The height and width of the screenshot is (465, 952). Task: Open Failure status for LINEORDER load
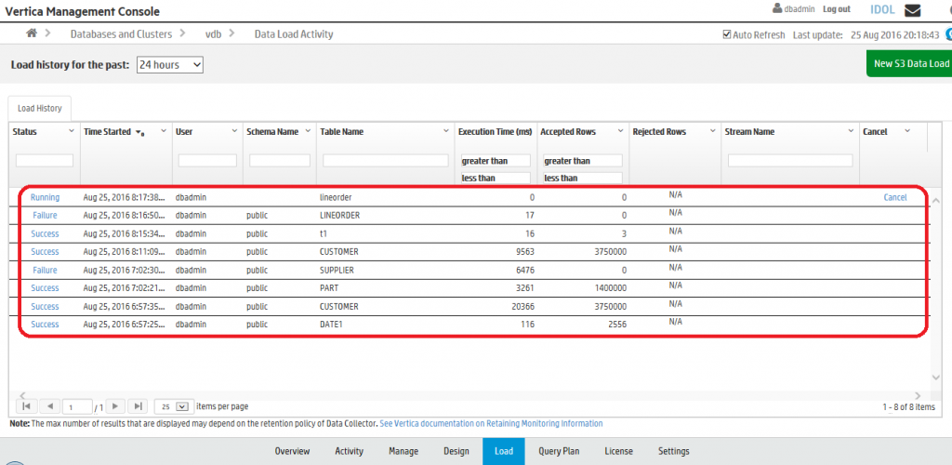tap(45, 216)
